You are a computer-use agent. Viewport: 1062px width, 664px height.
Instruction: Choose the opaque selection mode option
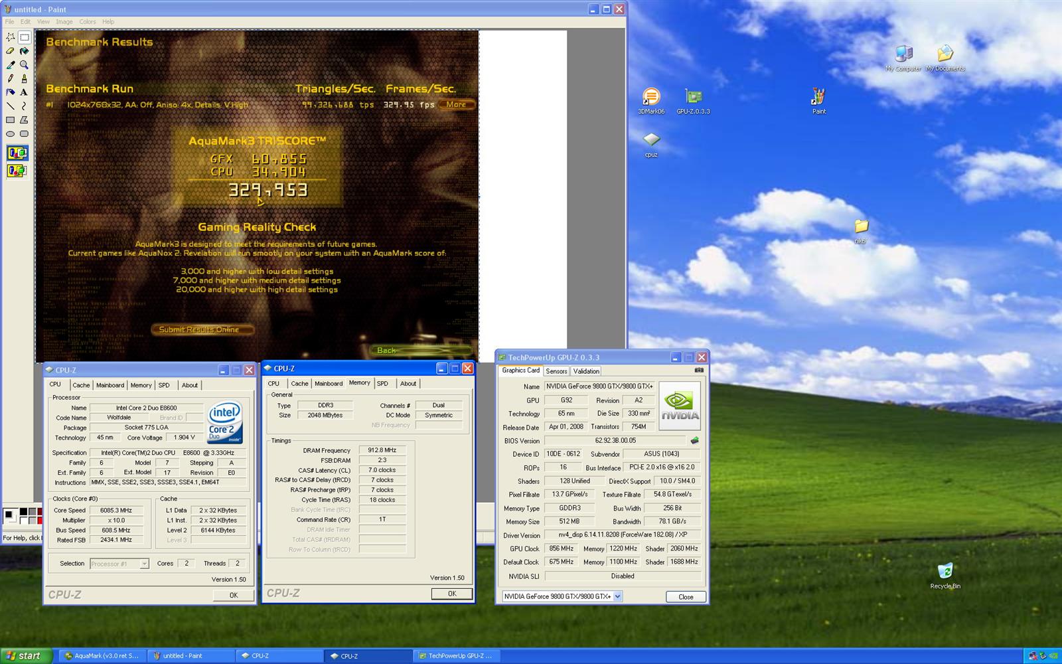pos(17,154)
